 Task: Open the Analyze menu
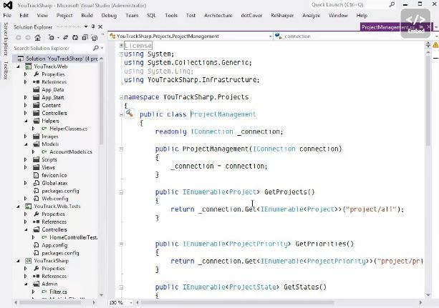pos(311,16)
